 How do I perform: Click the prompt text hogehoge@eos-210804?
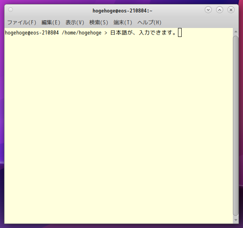point(32,33)
